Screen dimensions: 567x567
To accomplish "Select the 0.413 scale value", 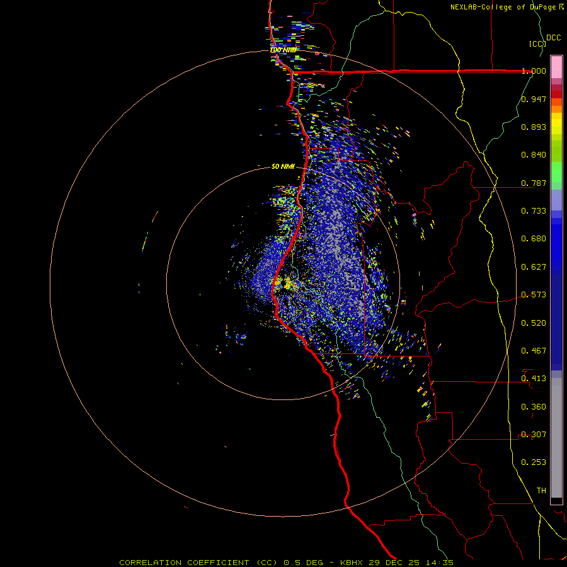I will coord(534,379).
